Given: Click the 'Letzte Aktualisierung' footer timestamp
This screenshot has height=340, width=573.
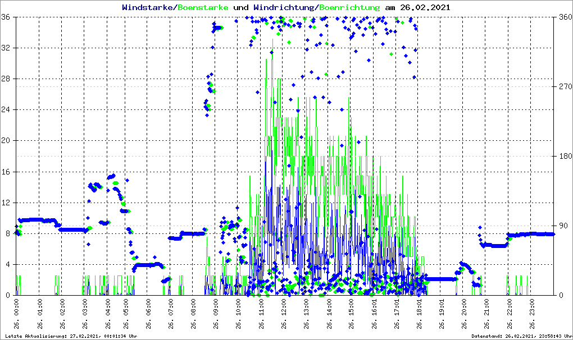Looking at the screenshot, I should (70, 336).
